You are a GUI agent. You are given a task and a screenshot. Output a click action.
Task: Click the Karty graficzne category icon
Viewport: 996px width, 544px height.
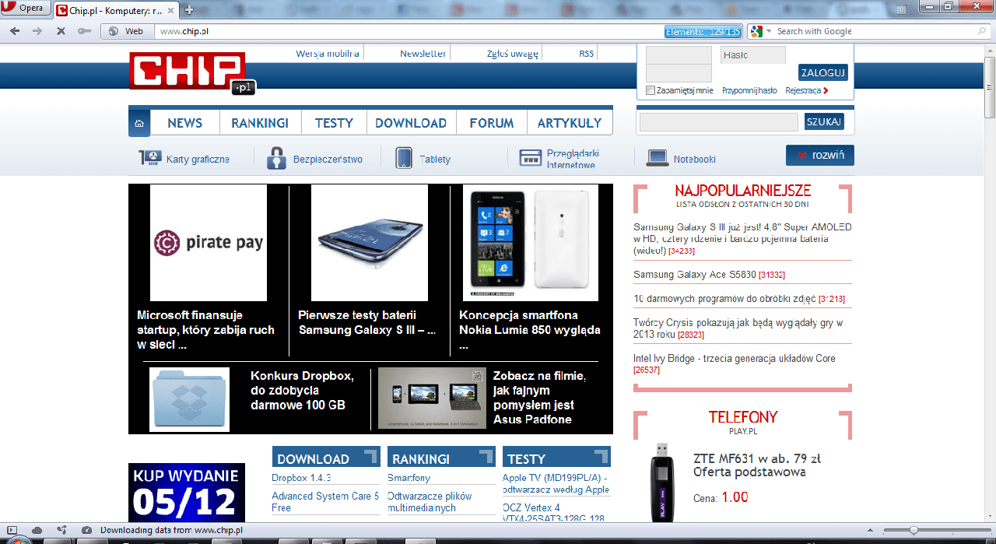(150, 158)
